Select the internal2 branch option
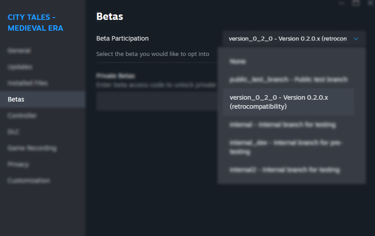The height and width of the screenshot is (236, 375). [x=284, y=170]
